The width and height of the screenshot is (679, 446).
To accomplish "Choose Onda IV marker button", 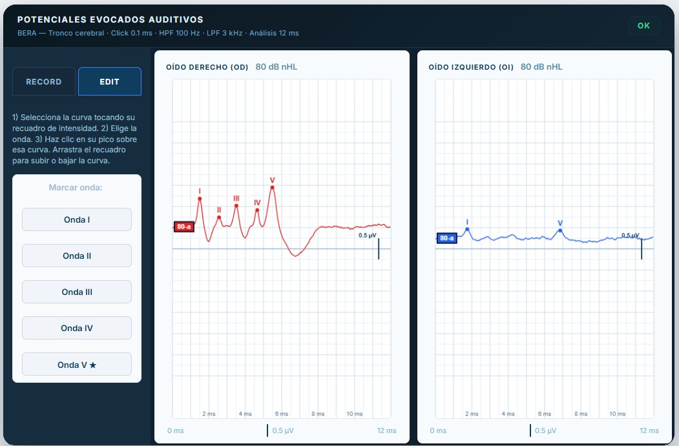I will 77,328.
